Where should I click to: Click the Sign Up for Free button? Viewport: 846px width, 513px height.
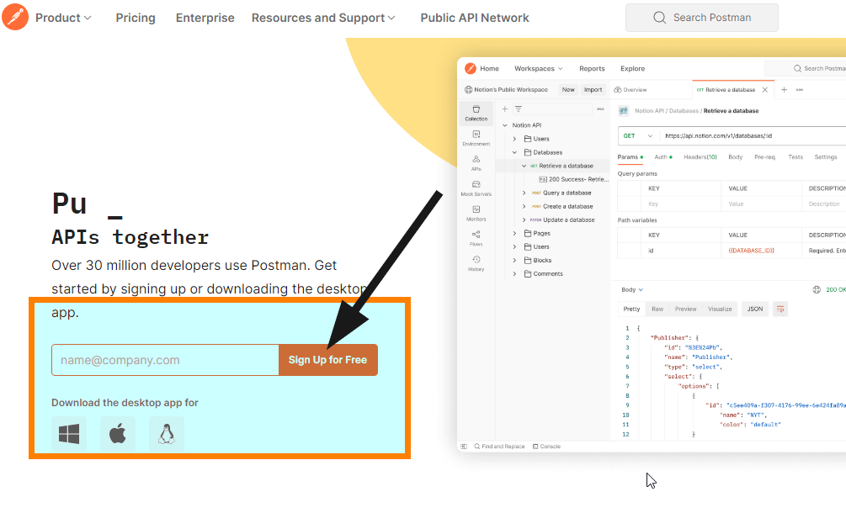(x=328, y=360)
